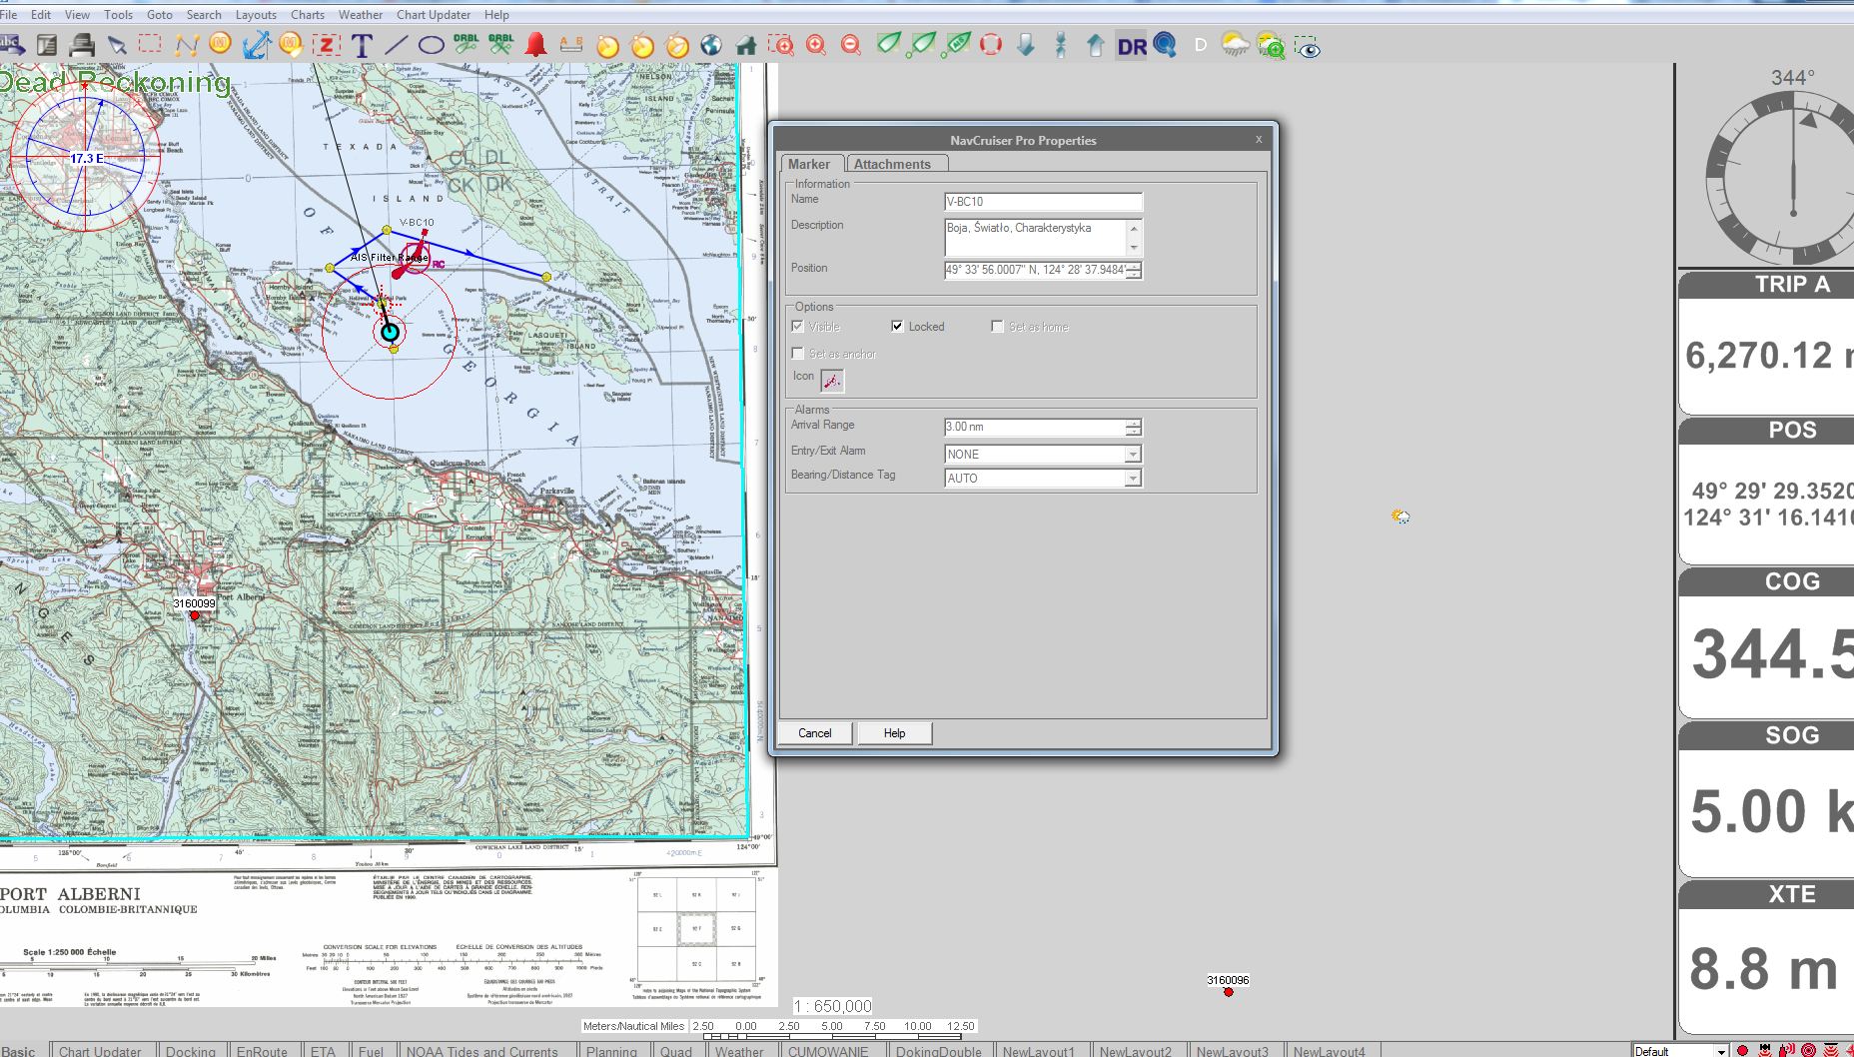Switch to the Fuel layout tab
Image resolution: width=1854 pixels, height=1057 pixels.
[x=371, y=1051]
